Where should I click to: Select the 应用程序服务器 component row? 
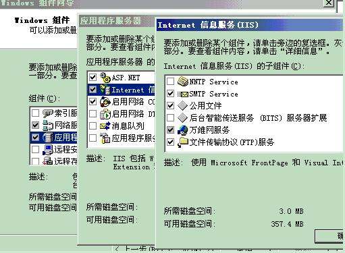53,137
